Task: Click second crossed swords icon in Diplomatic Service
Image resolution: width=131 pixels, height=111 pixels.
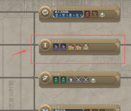Action: pos(86,80)
